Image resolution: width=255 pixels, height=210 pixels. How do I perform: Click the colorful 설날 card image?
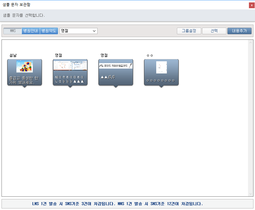pos(25,66)
